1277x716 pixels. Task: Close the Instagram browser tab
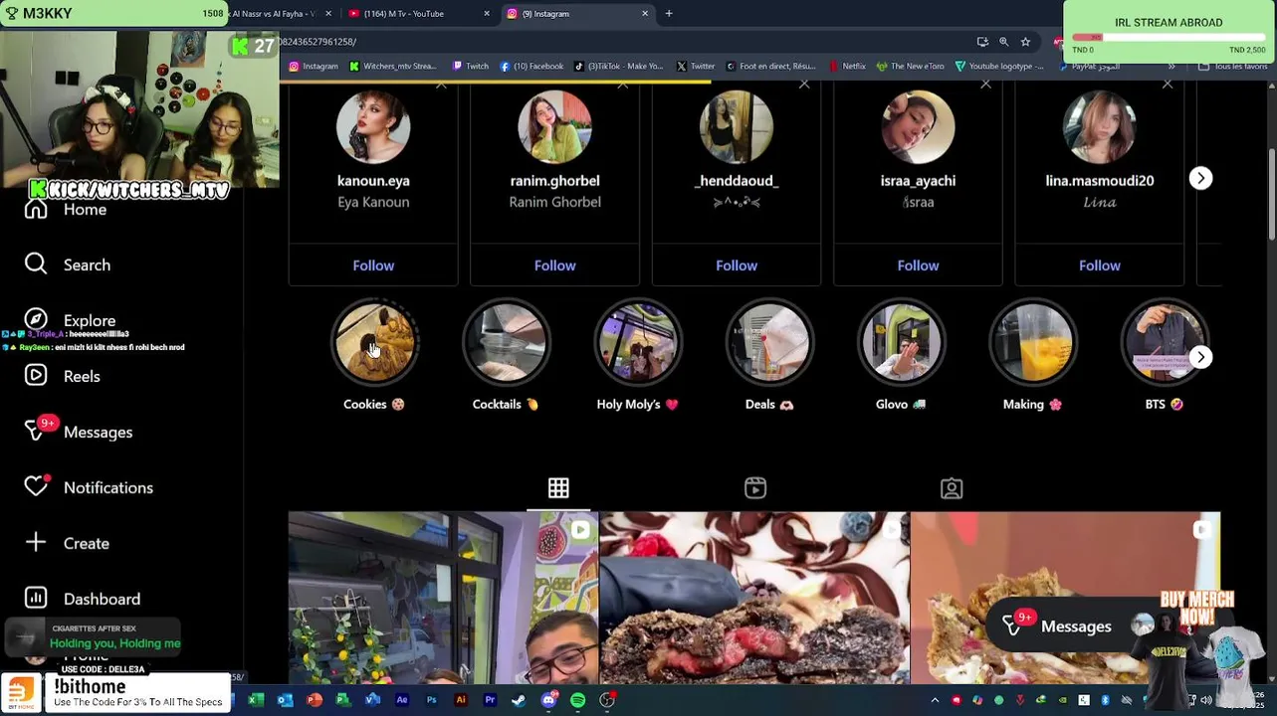(x=645, y=14)
